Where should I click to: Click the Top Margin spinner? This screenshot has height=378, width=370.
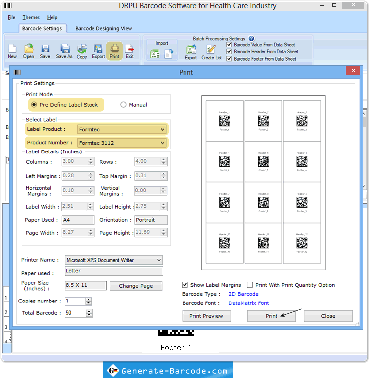tap(164, 176)
